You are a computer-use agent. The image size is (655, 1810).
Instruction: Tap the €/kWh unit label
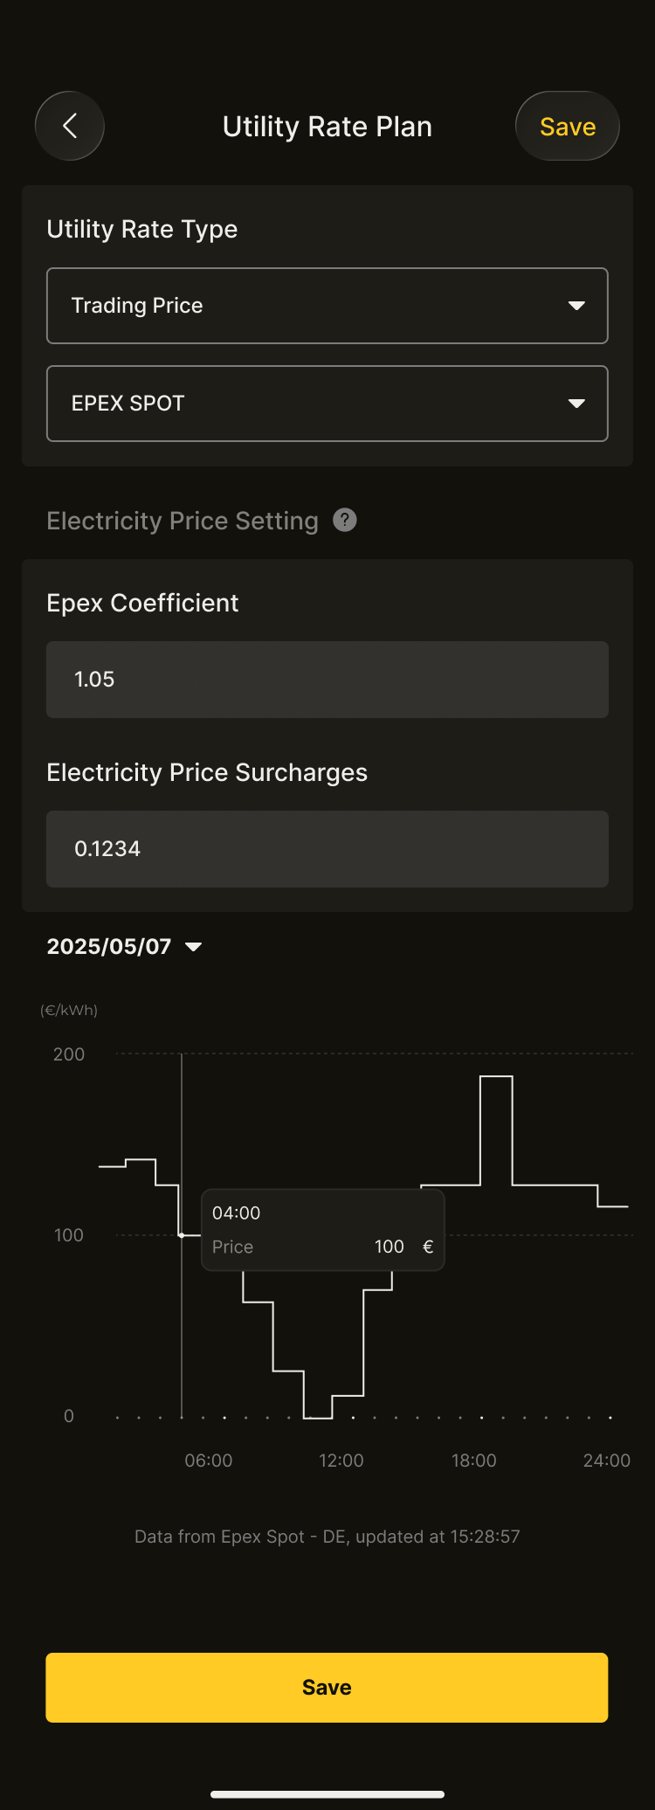69,1011
